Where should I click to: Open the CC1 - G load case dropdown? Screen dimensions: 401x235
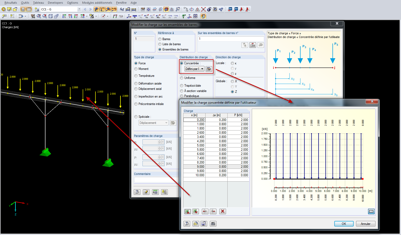coord(79,9)
